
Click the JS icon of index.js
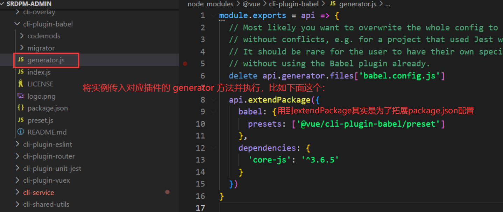coord(21,72)
